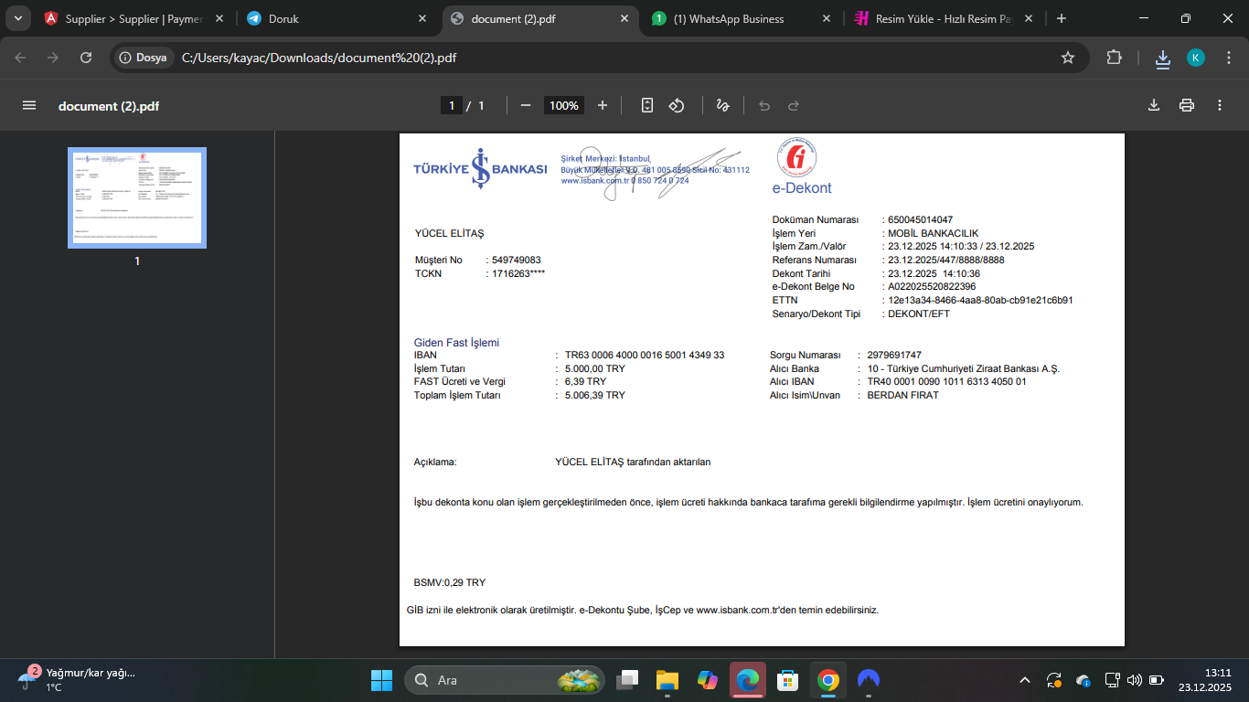Expand the tab search dropdown arrow
The height and width of the screenshot is (702, 1249).
pos(18,18)
